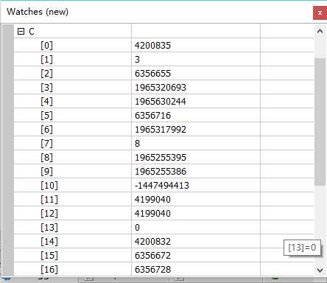Click the value 1965630244
Viewport: 327px width, 283px height.
pyautogui.click(x=161, y=102)
